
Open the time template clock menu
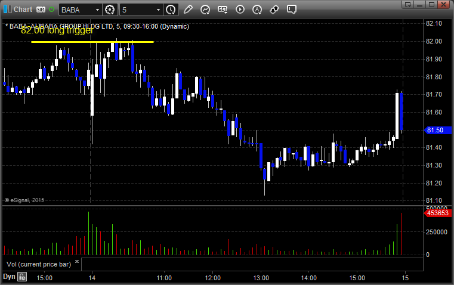[171, 10]
